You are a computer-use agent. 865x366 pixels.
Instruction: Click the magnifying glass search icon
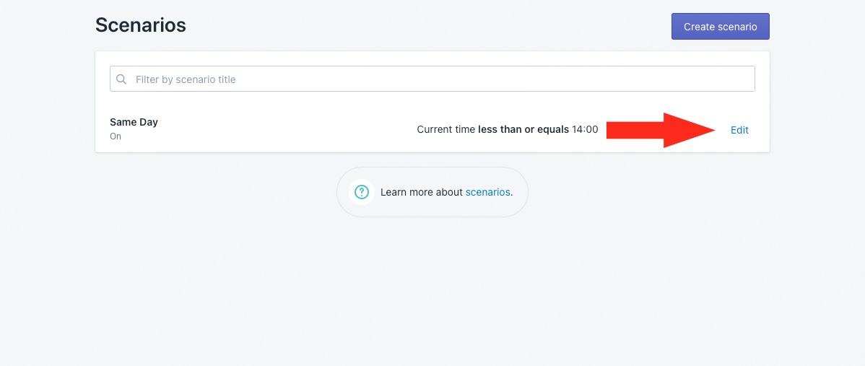(121, 79)
